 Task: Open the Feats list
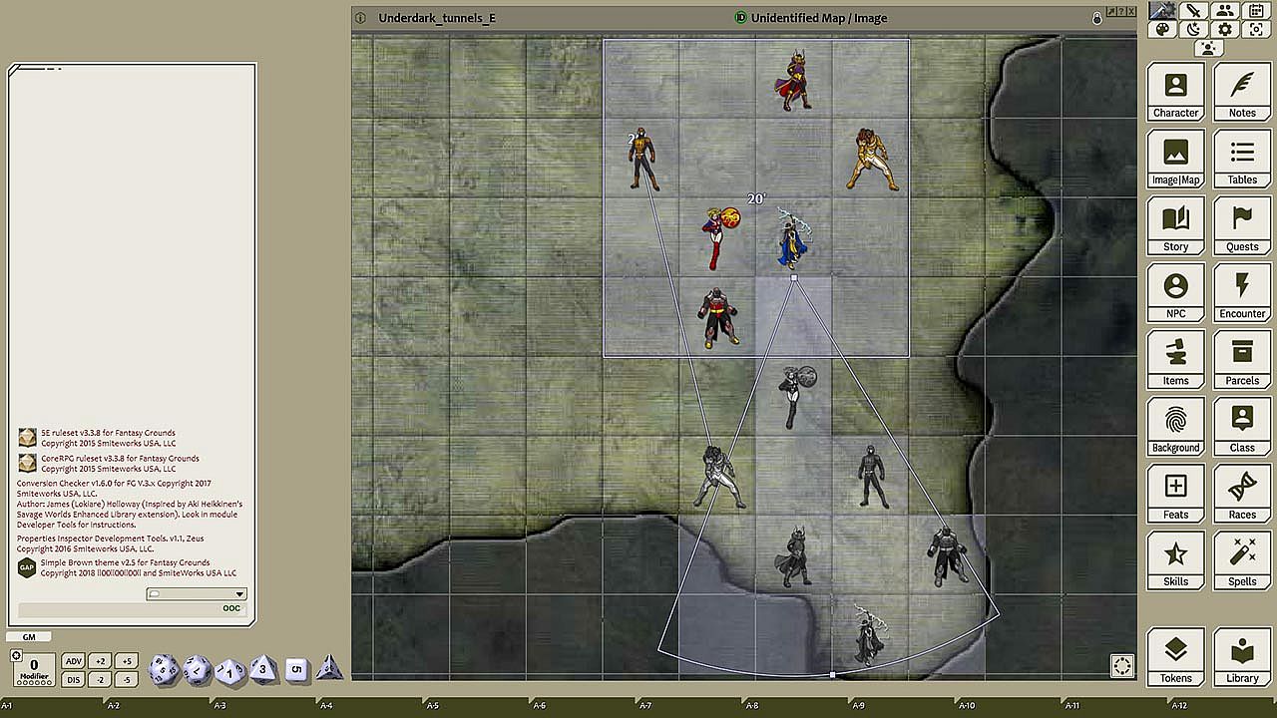(x=1175, y=494)
